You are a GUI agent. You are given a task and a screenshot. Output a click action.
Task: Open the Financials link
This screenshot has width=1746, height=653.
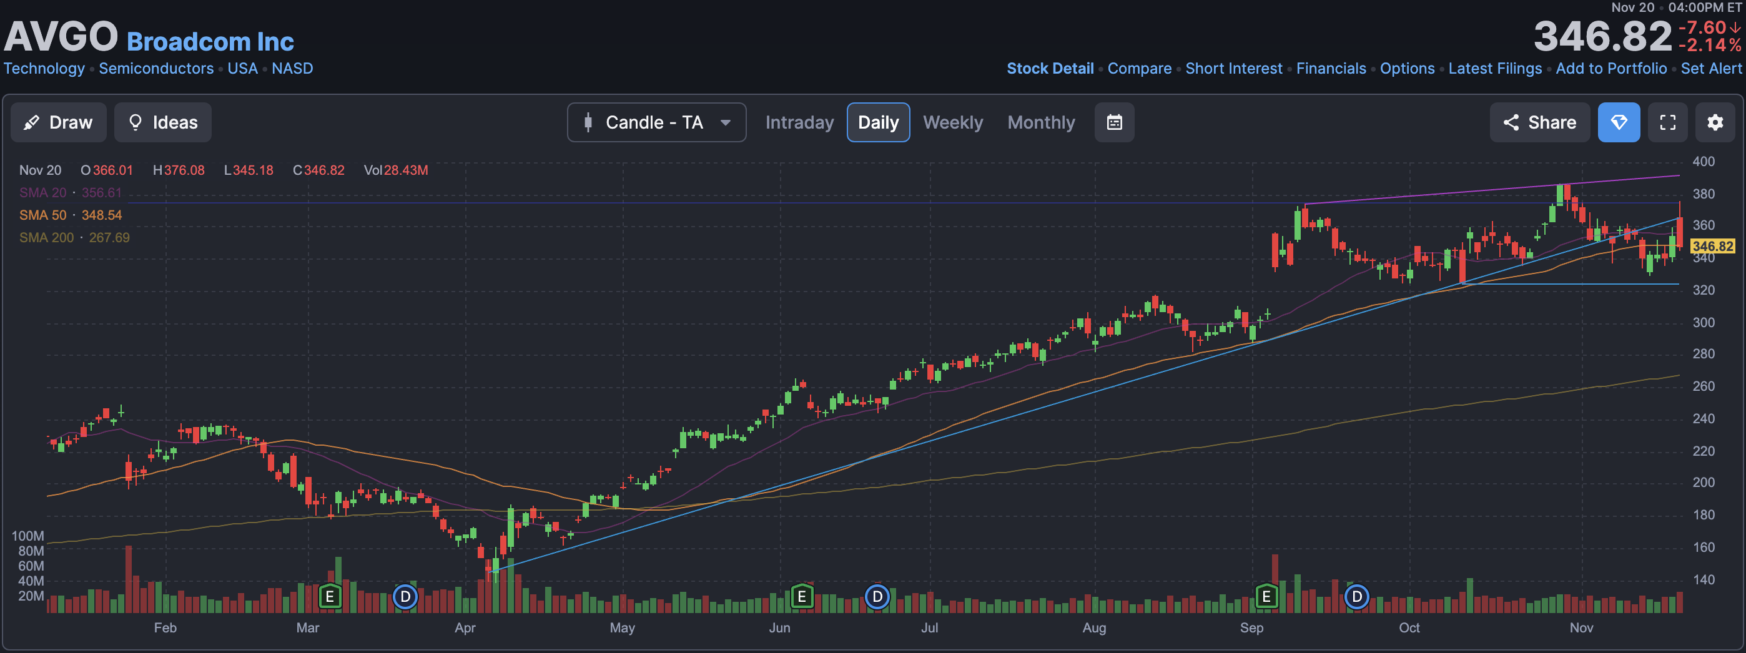[1331, 69]
